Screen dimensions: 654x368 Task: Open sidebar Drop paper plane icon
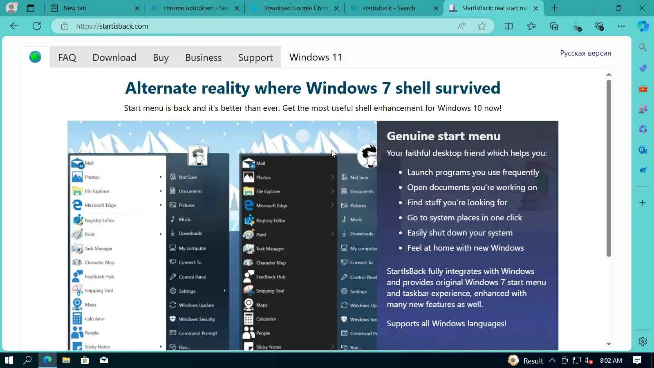point(643,170)
